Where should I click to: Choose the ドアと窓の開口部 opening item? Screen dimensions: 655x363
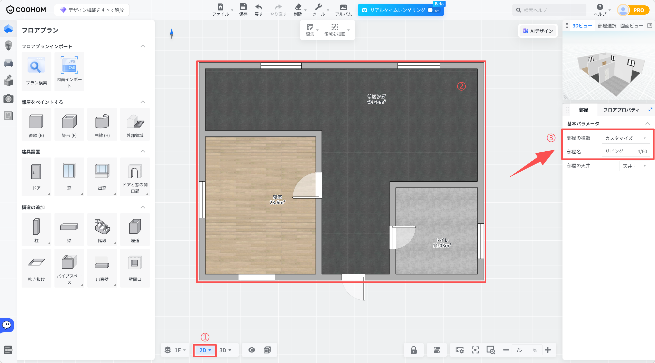click(135, 177)
